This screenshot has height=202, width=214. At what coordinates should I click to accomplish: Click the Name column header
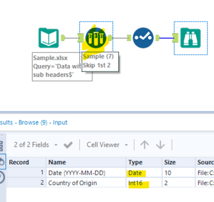tap(86, 162)
